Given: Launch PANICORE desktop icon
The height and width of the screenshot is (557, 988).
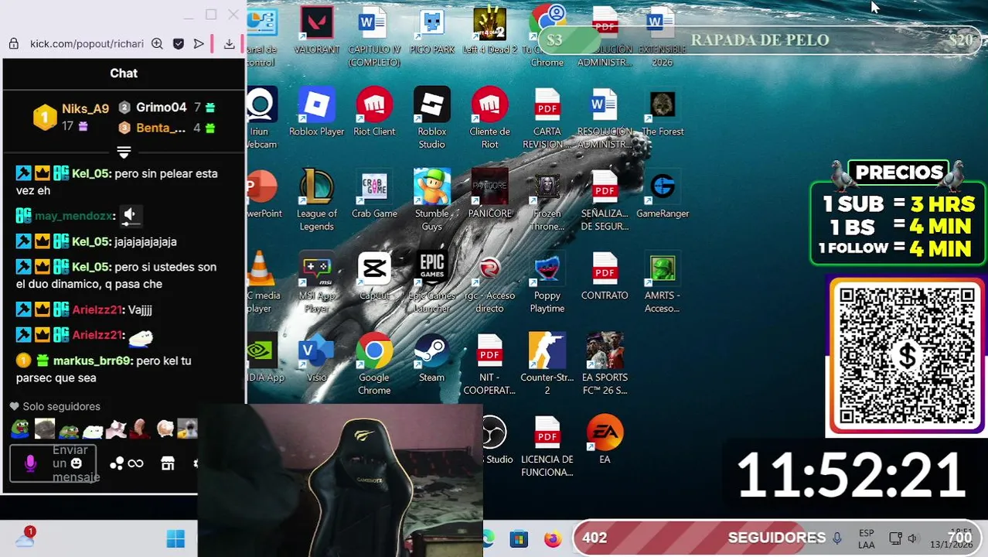Looking at the screenshot, I should pos(489,195).
